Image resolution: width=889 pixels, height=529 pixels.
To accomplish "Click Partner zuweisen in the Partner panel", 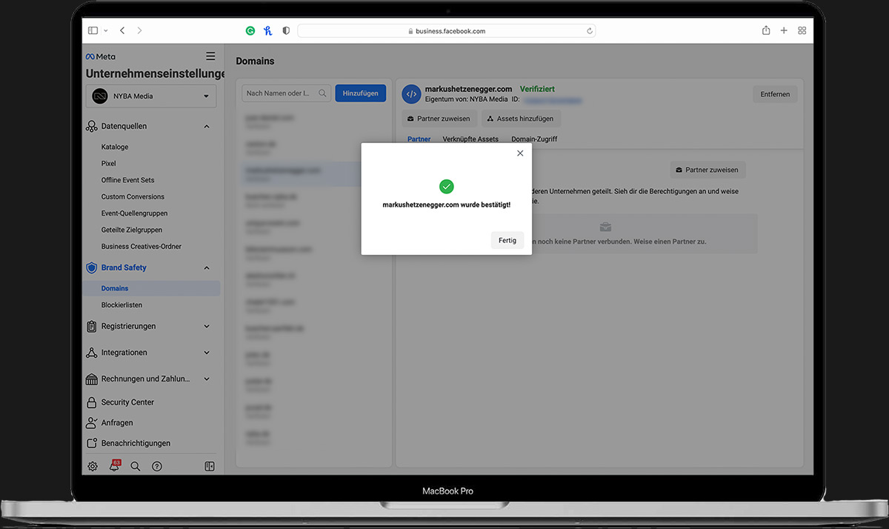I will (x=707, y=170).
